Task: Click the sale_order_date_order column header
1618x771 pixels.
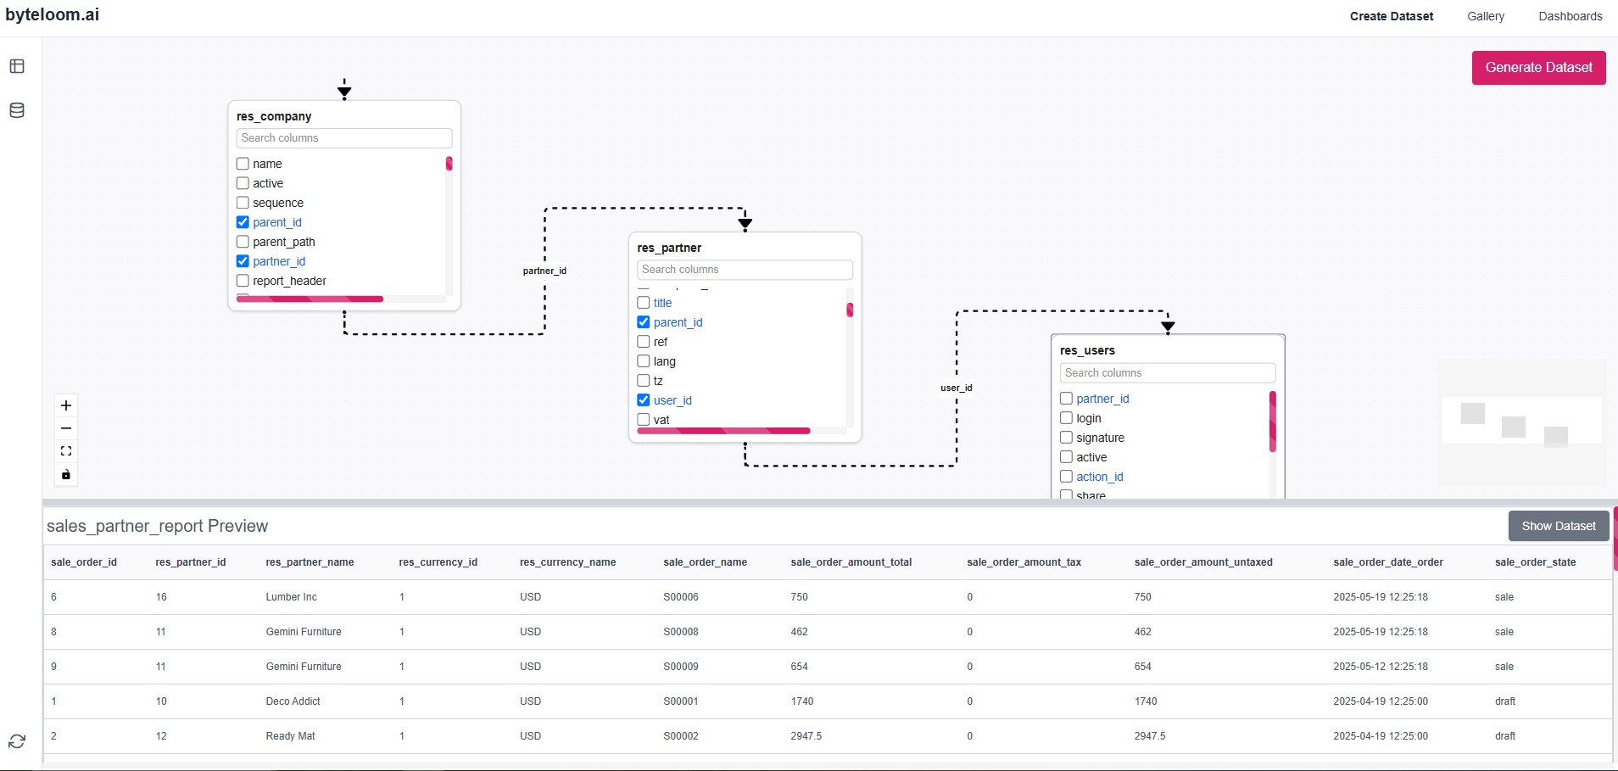Action: click(1388, 562)
